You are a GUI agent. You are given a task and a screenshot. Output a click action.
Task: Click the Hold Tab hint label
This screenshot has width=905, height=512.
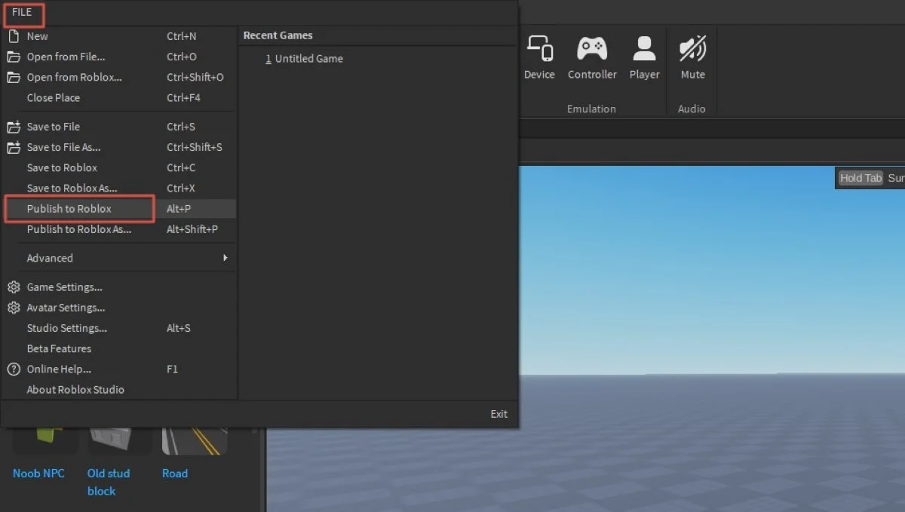(x=861, y=179)
